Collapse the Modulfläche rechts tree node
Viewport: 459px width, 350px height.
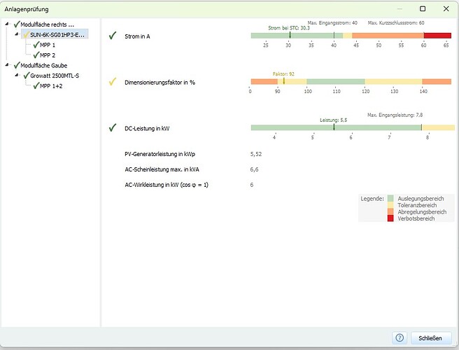(7, 24)
